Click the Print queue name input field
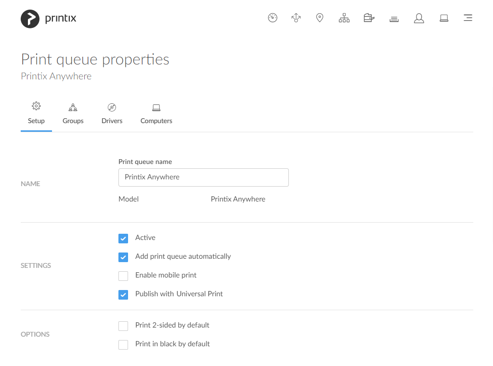Viewport: 493px width, 366px height. [x=204, y=177]
